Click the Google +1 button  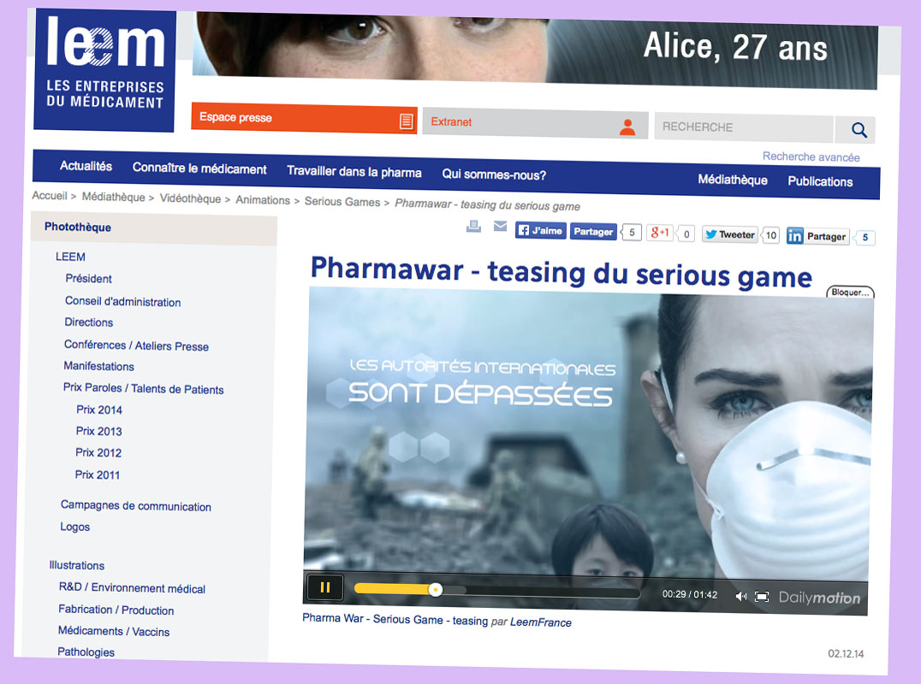pos(659,233)
